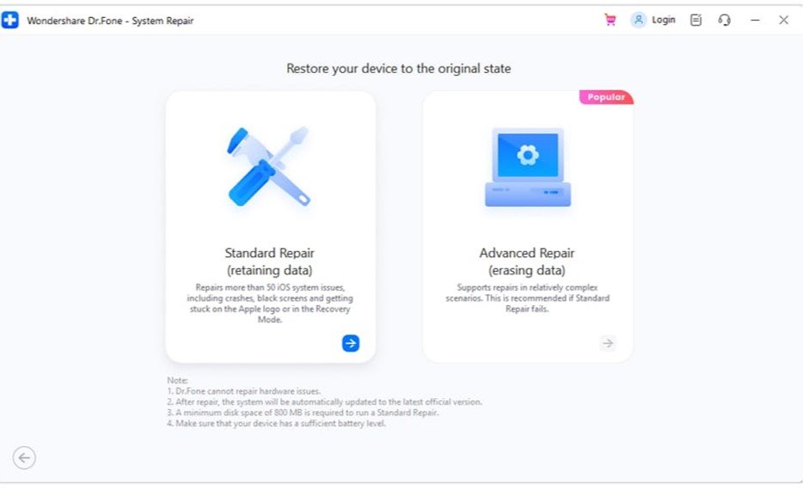Minimize the Dr.Fone window
This screenshot has width=803, height=491.
pyautogui.click(x=755, y=20)
